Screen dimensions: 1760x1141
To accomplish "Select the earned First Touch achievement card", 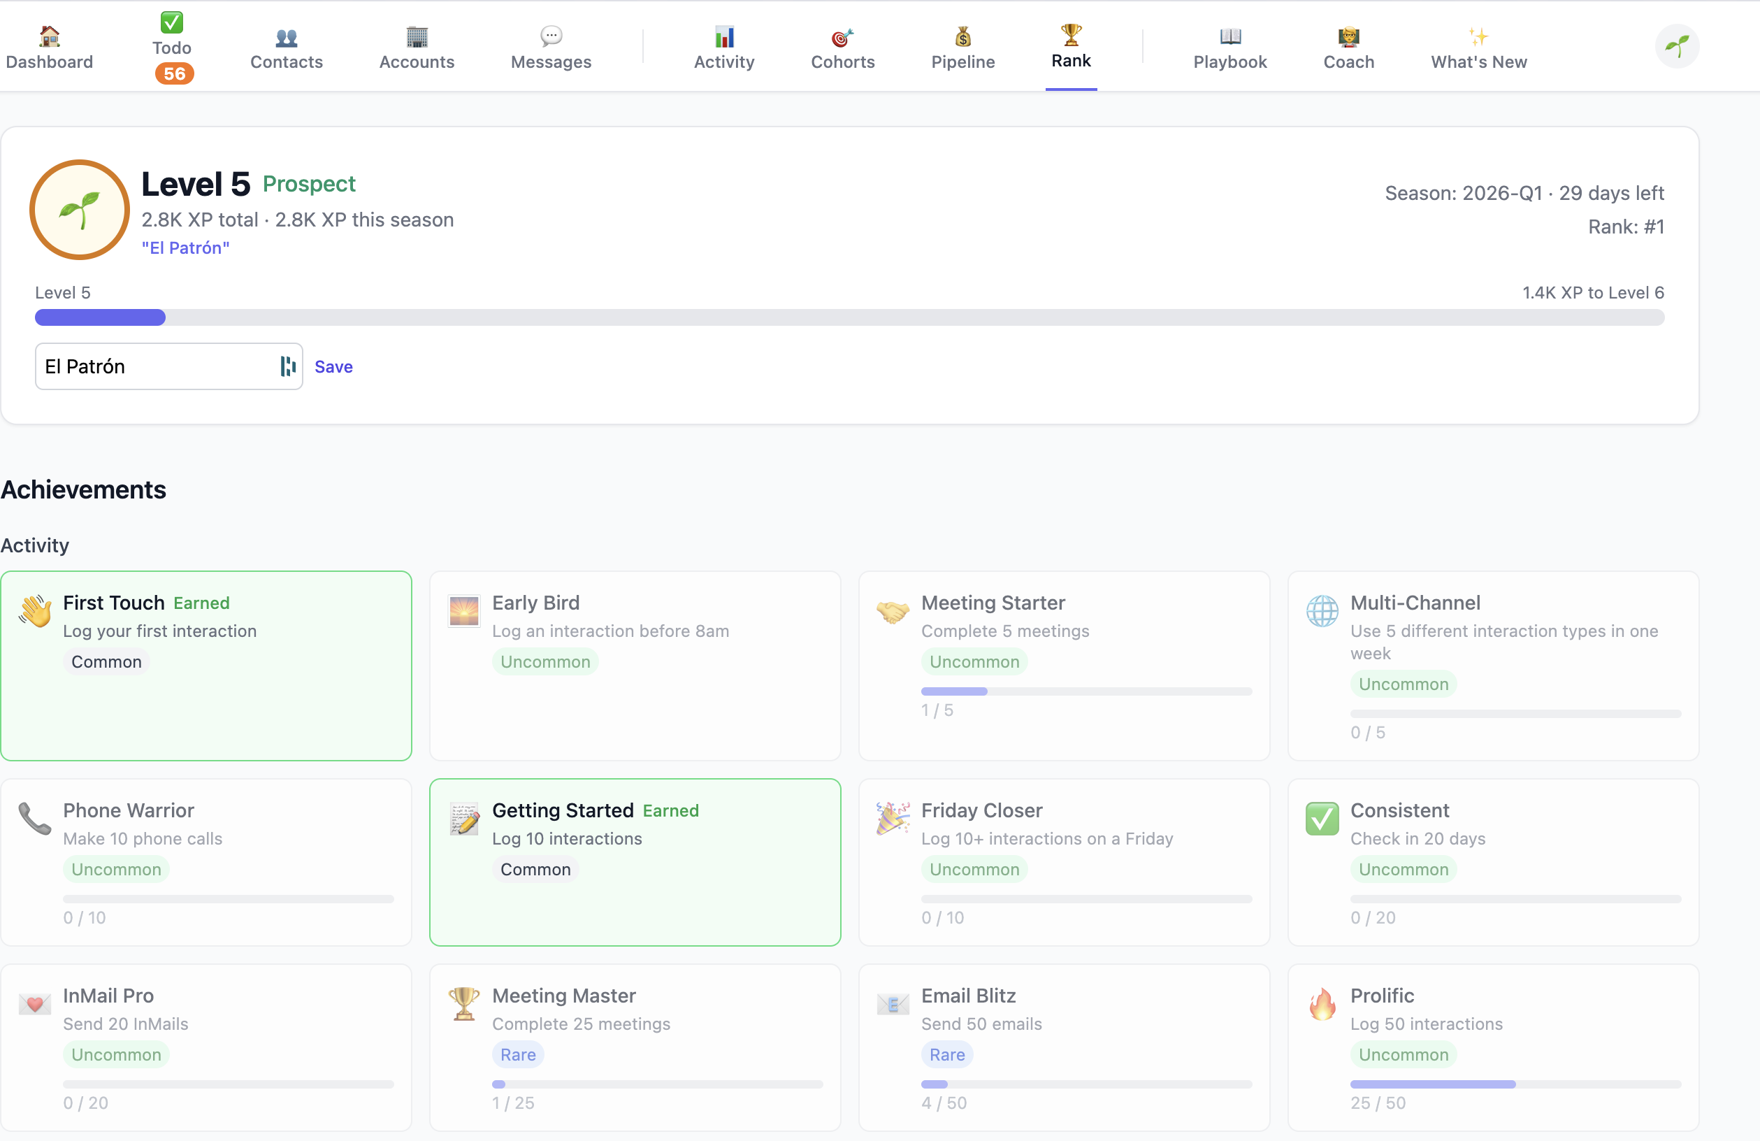I will 207,666.
